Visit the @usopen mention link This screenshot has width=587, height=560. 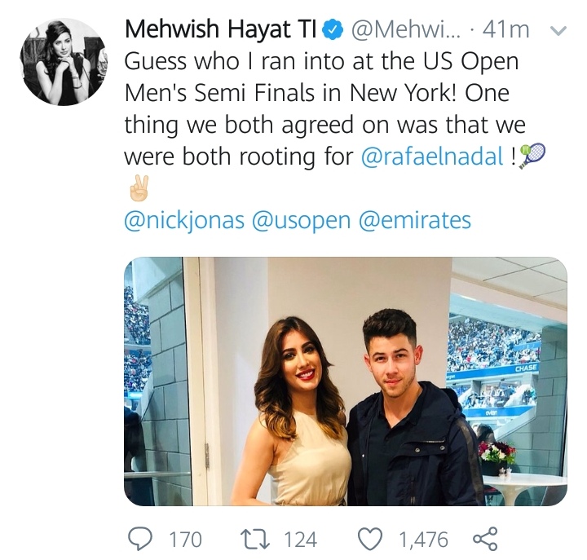pos(302,220)
